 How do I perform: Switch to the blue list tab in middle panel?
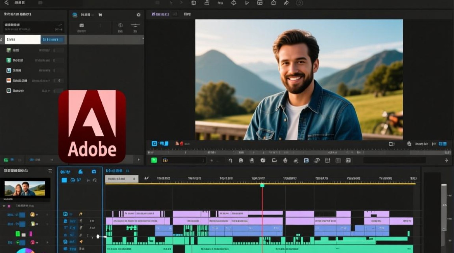[75, 15]
